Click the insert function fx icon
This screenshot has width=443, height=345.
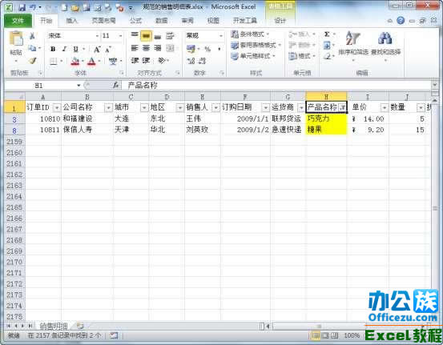[x=115, y=85]
